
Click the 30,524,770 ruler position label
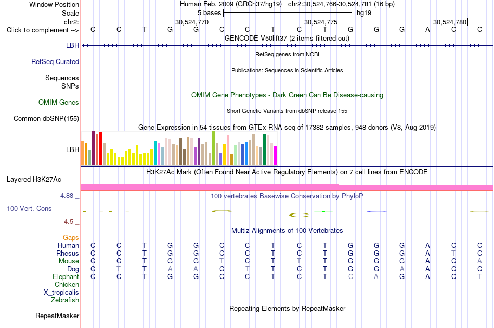point(192,22)
